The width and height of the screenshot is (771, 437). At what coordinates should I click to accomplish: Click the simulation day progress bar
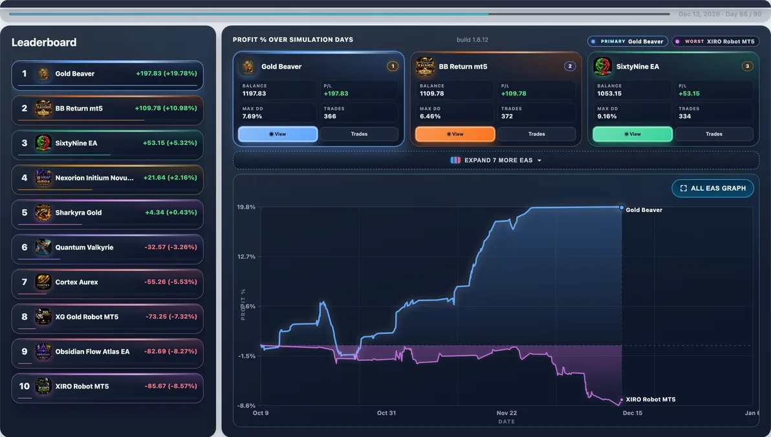(340, 14)
